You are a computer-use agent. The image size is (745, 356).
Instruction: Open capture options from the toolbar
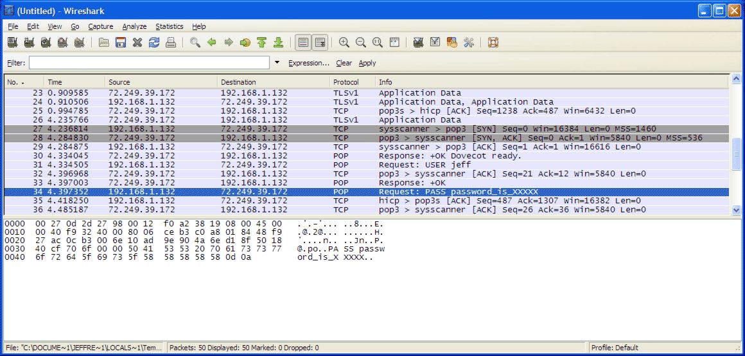(29, 43)
